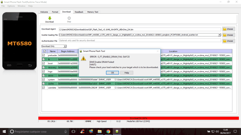This screenshot has width=241, height=135.
Task: Open the File menu
Action: click(x=3, y=6)
